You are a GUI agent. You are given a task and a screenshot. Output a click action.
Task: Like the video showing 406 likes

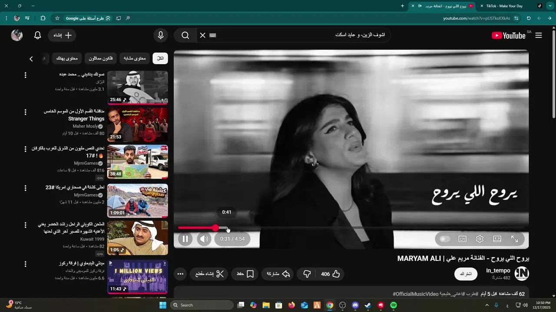[331, 274]
